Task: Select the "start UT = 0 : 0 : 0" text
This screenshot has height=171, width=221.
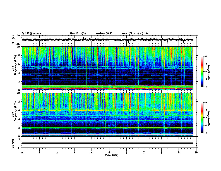Action: 135,34
